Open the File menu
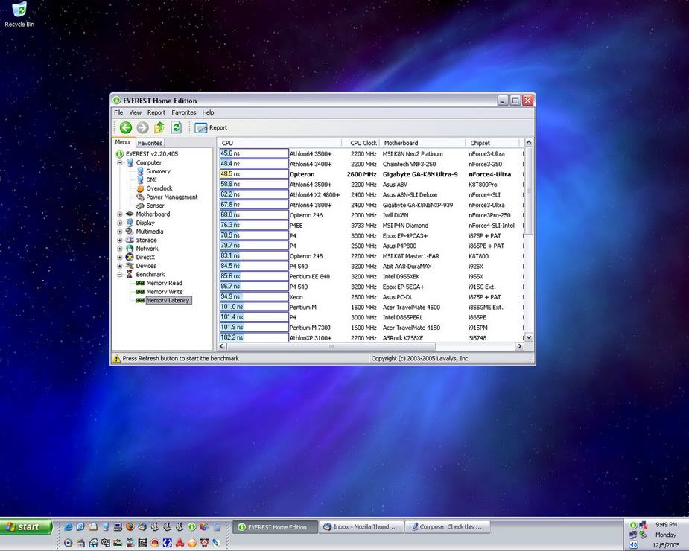This screenshot has width=689, height=551. point(118,112)
